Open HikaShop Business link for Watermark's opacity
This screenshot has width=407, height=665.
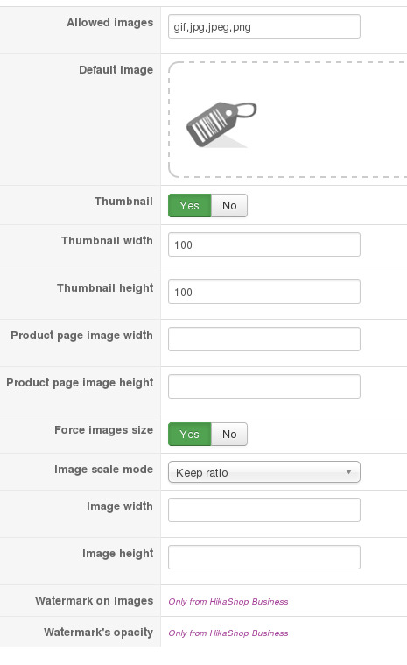(x=228, y=633)
